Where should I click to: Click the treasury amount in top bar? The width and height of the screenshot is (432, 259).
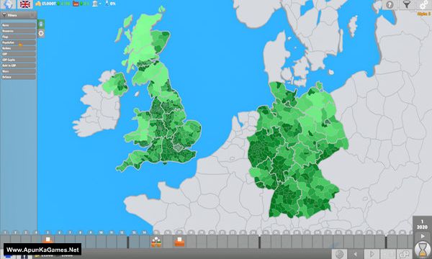click(49, 4)
